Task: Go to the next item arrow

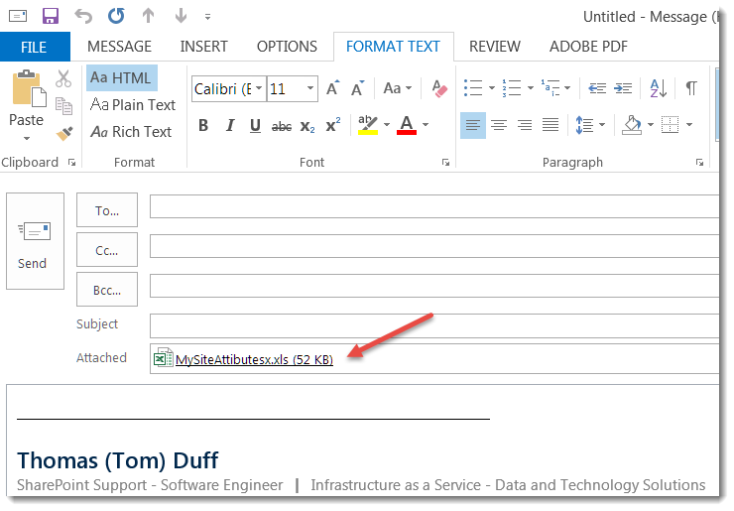Action: point(182,16)
